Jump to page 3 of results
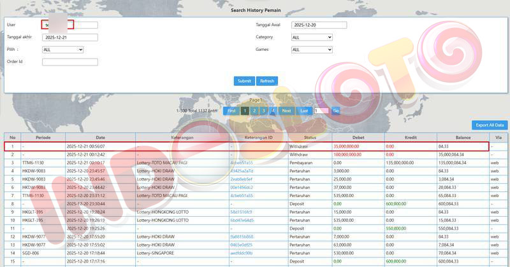The height and width of the screenshot is (267, 510). [x=263, y=111]
